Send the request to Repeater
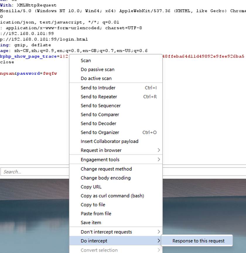Viewport: 246px width, 253px height. coord(116,96)
